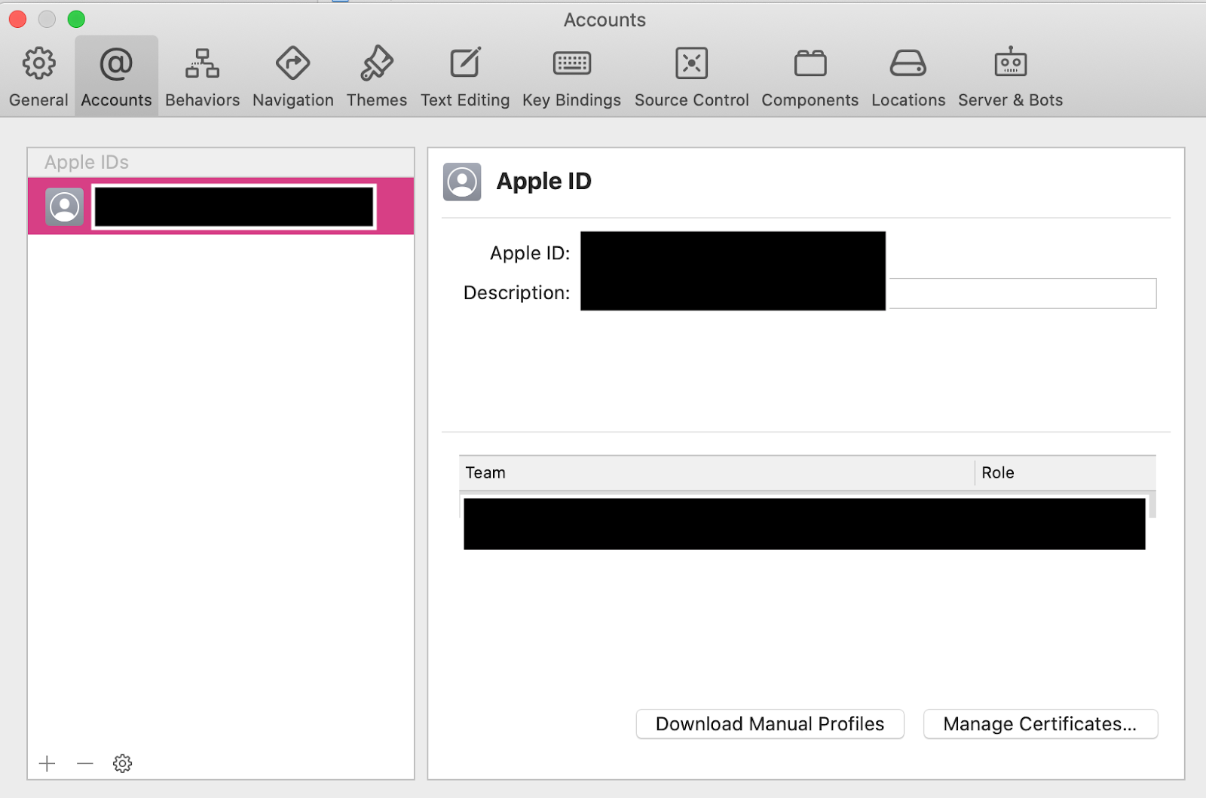Open the account actions gear menu
1206x798 pixels.
tap(122, 763)
